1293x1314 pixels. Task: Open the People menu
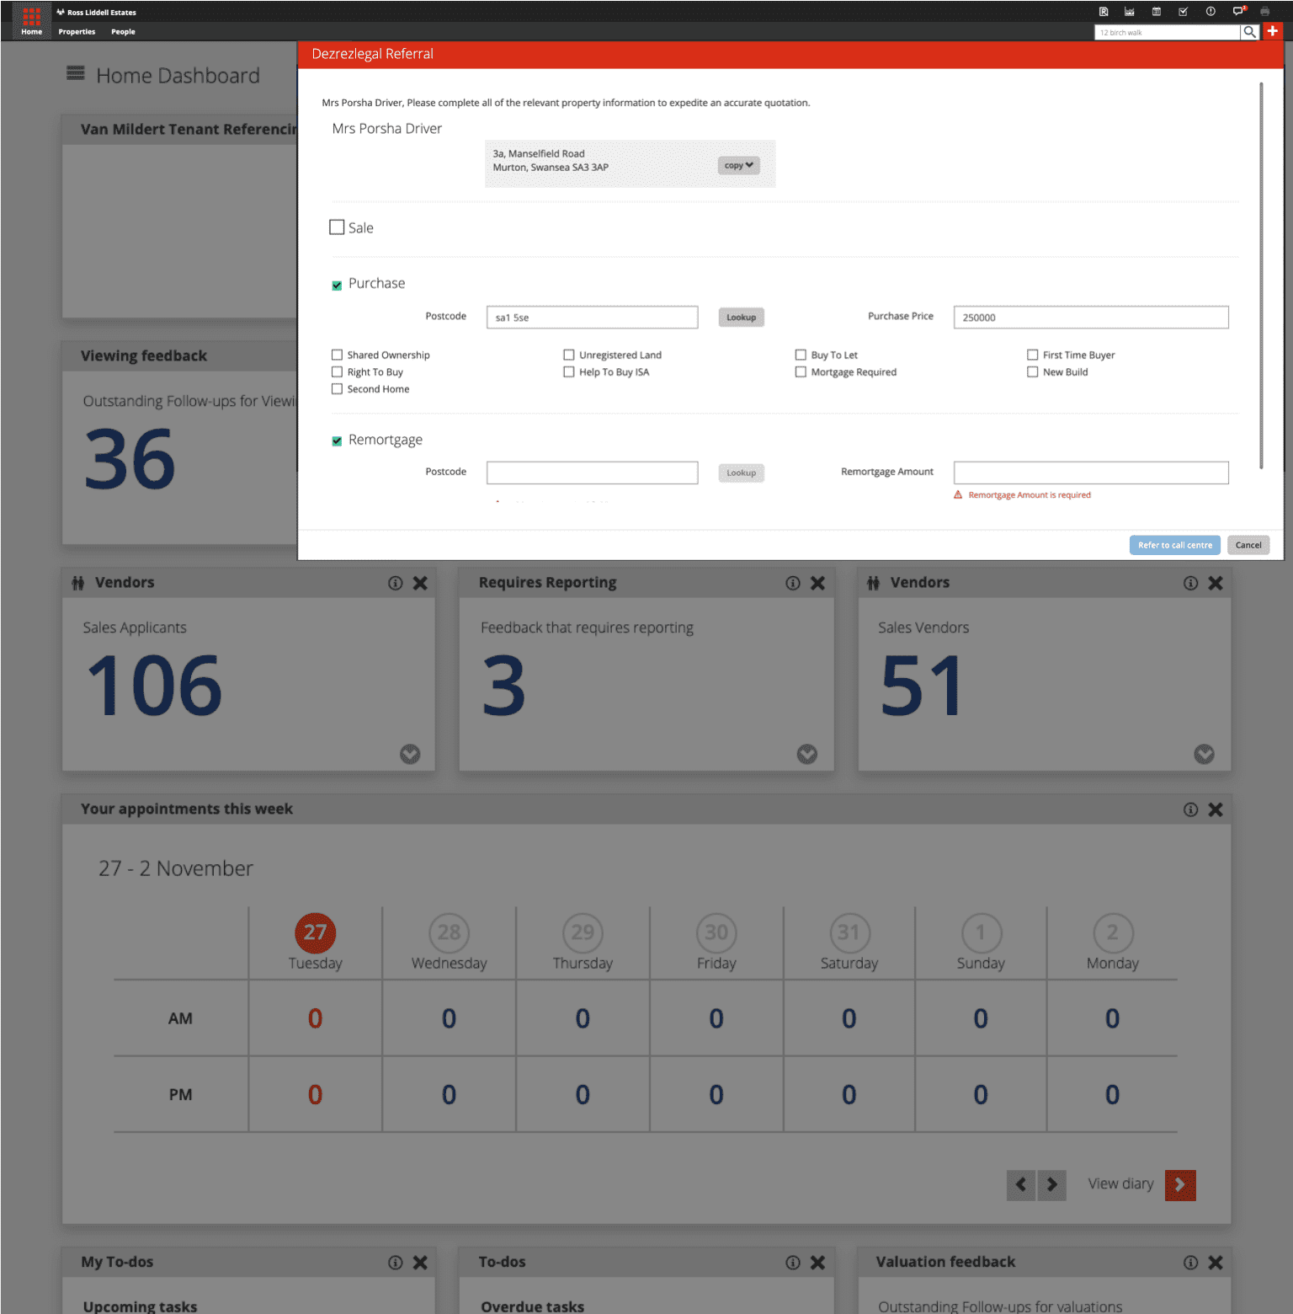[x=123, y=32]
